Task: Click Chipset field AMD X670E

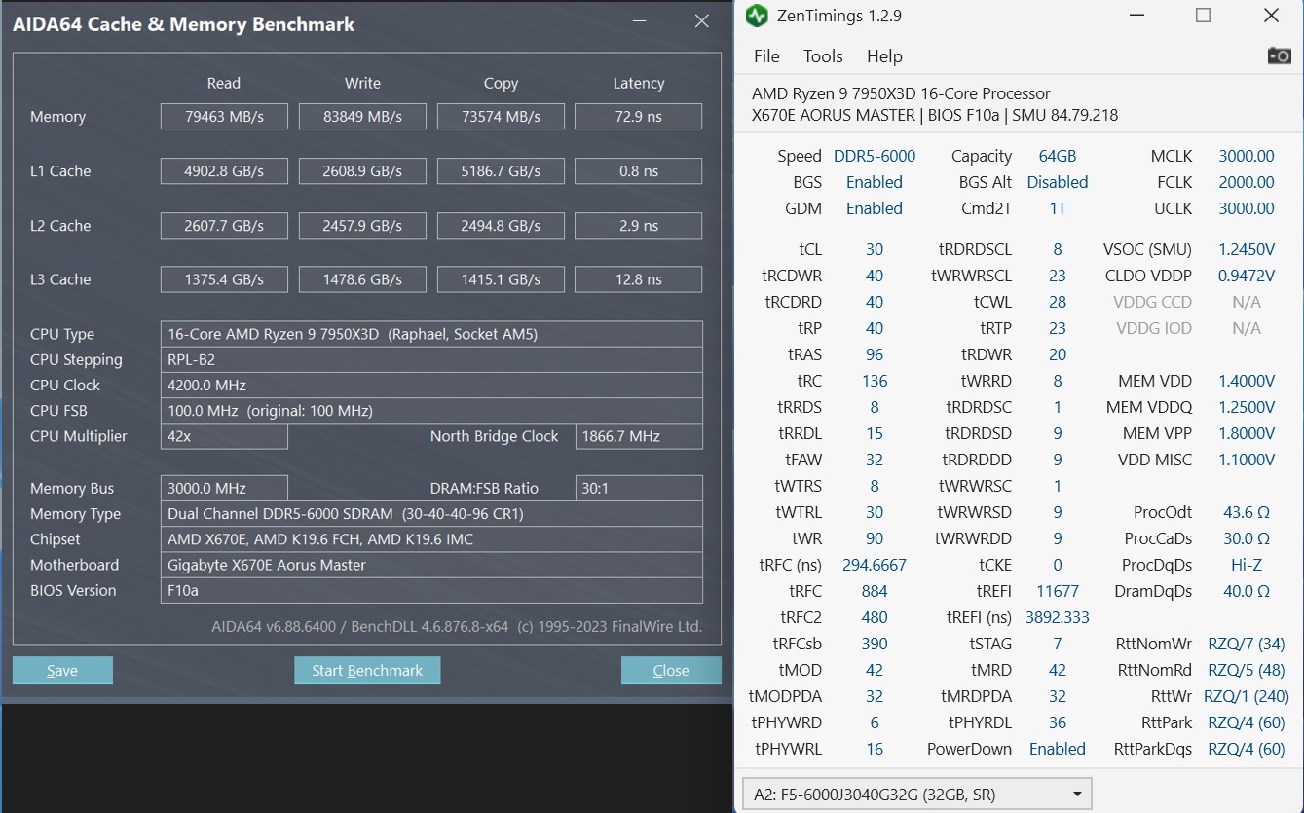Action: click(x=431, y=539)
